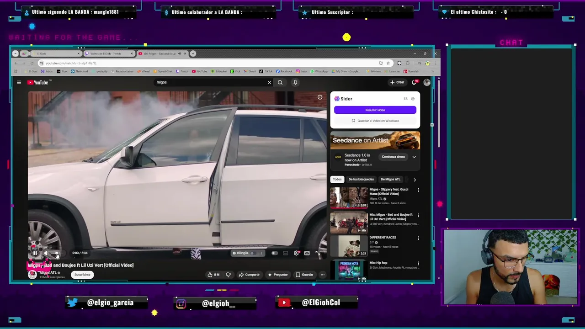The image size is (585, 329).
Task: Open a new browser tab
Action: click(193, 53)
